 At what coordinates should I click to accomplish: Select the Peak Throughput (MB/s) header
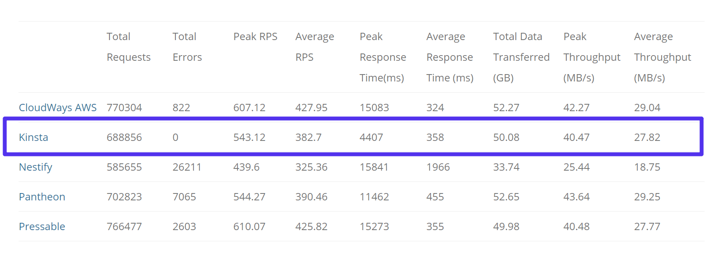pyautogui.click(x=592, y=57)
